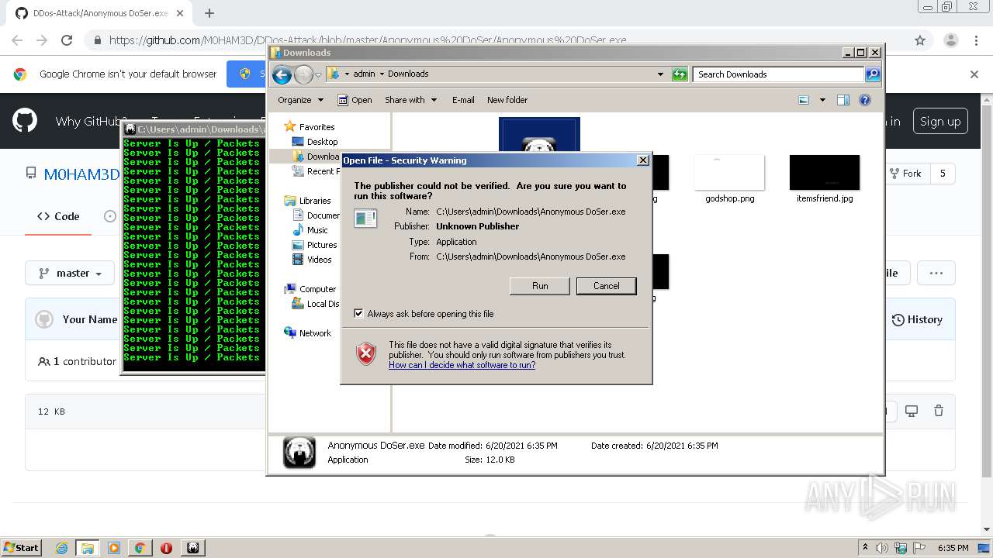Open Internet Explorer from taskbar
Image resolution: width=993 pixels, height=558 pixels.
(x=61, y=548)
